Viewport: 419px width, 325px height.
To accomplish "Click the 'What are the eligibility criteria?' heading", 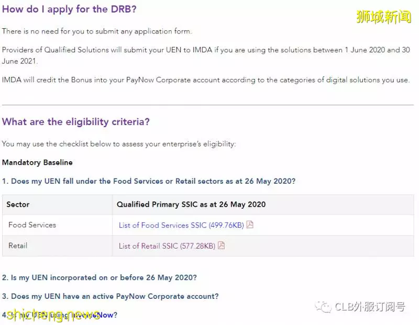I will [x=75, y=122].
